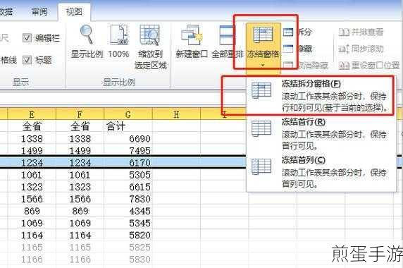Click the 并排查看 side by side view
Screen dimensions: 403x268
coord(361,32)
